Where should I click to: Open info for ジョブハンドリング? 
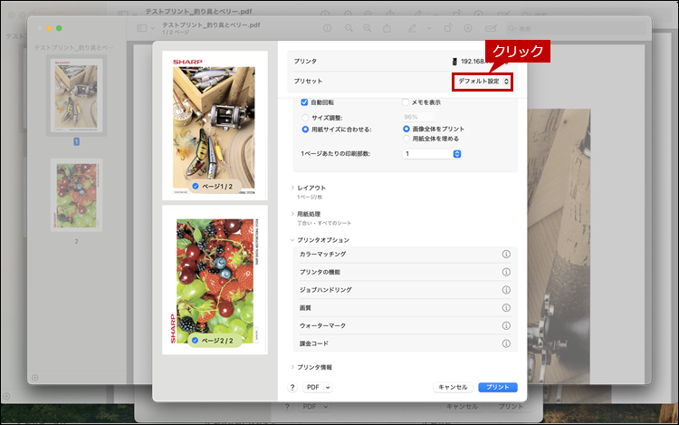click(x=506, y=290)
